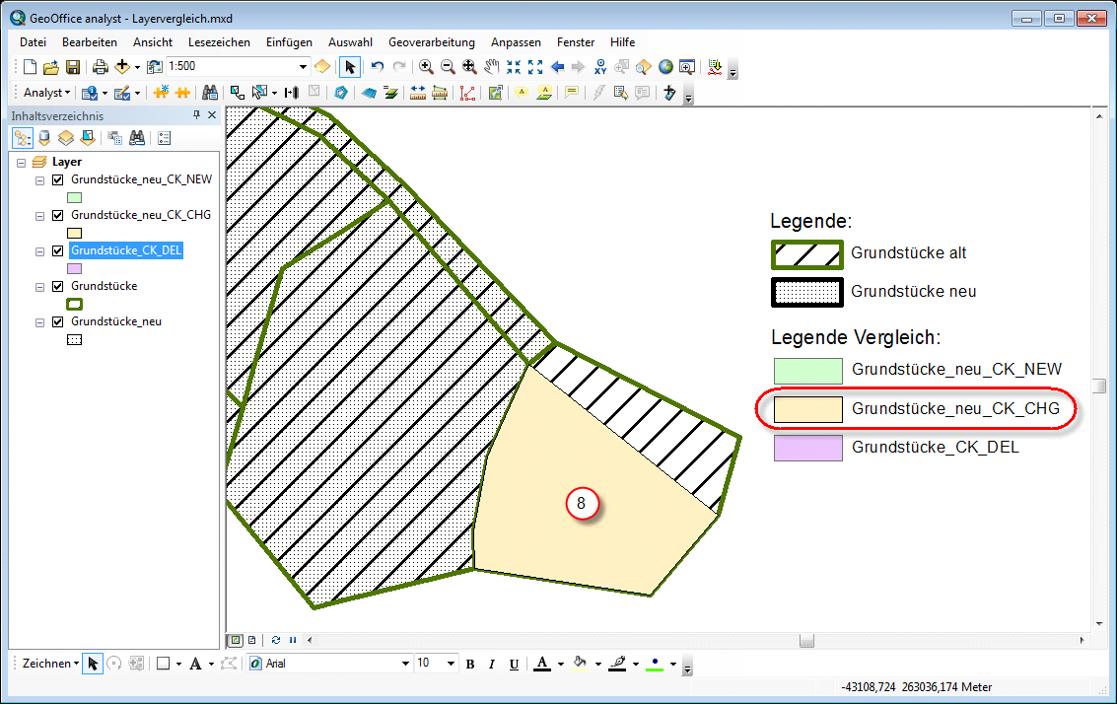The width and height of the screenshot is (1117, 704).
Task: Open the Geoverarbeitung menu
Action: click(431, 42)
